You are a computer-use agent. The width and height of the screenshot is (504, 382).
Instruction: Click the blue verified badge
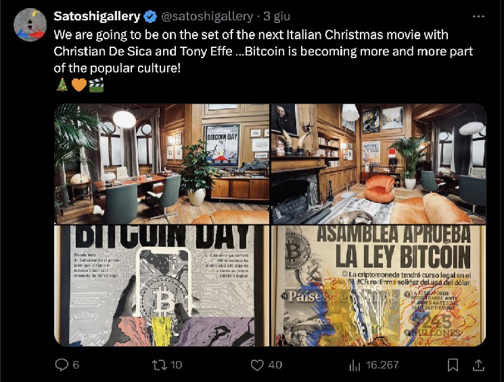[150, 16]
